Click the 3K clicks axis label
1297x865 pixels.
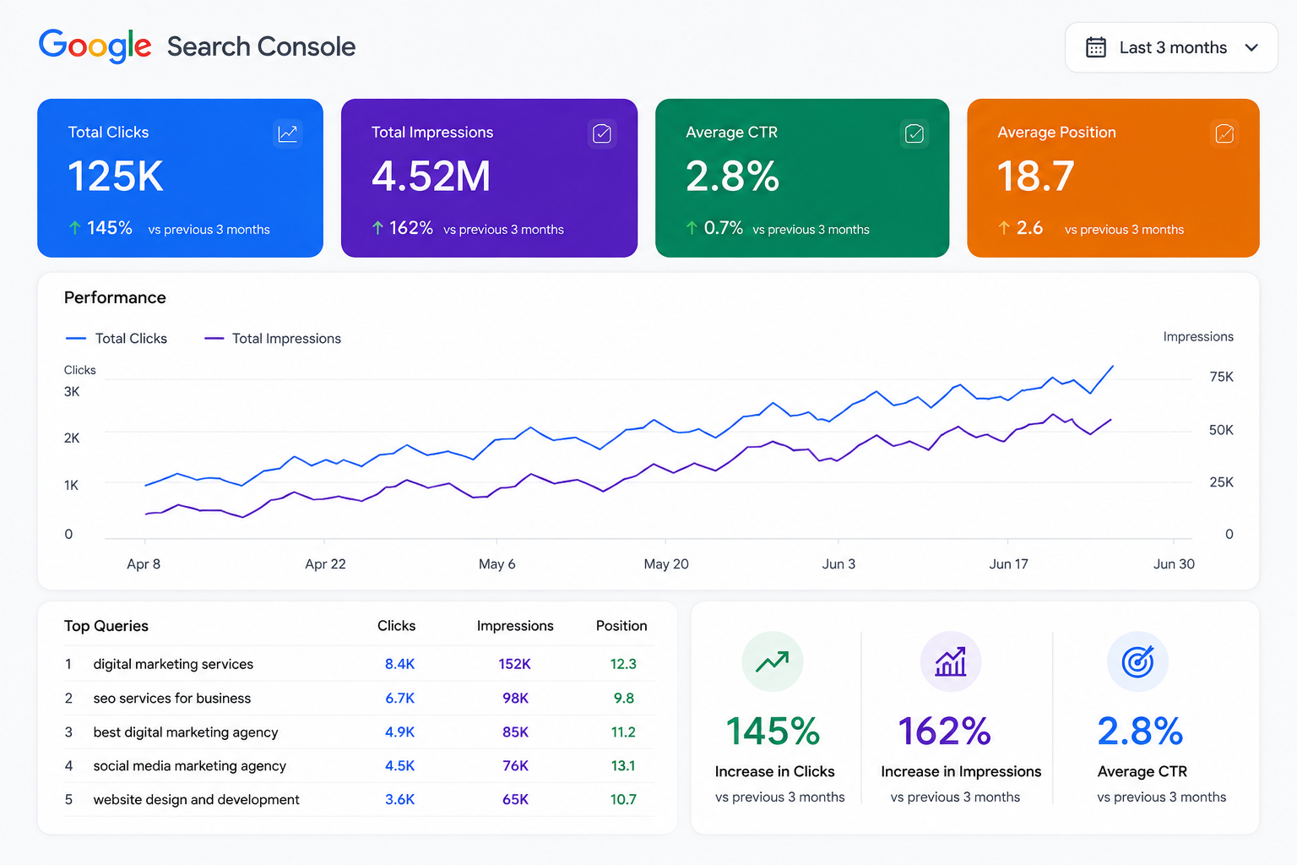[72, 392]
